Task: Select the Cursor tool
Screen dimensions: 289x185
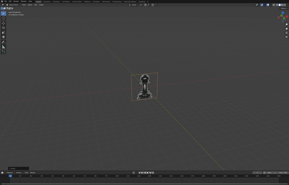Action: click(3, 18)
